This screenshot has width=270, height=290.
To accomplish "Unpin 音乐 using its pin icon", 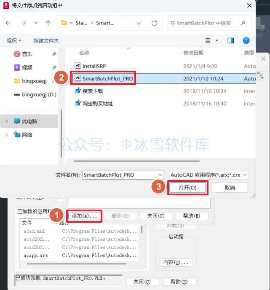I will pos(54,54).
